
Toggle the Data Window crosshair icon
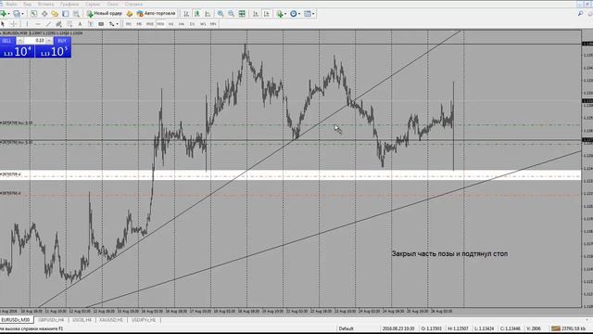[x=44, y=14]
